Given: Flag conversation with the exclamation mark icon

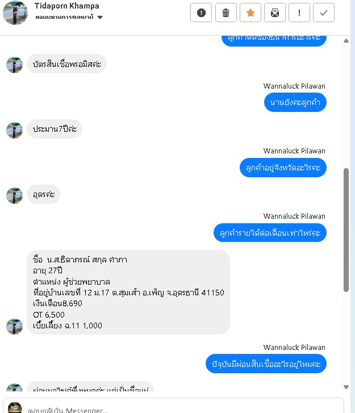Looking at the screenshot, I should tap(299, 12).
